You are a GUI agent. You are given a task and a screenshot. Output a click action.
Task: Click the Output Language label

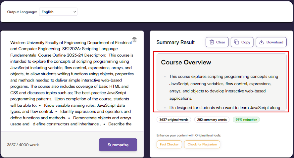[x=22, y=12]
